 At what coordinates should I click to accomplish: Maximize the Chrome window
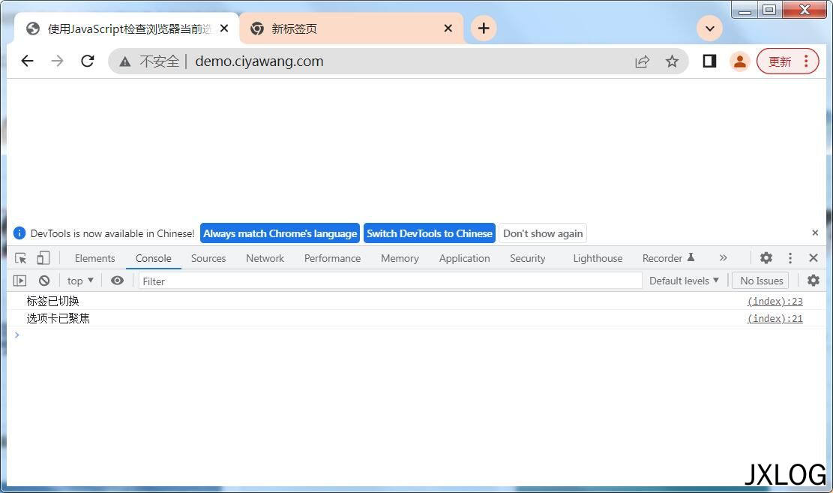(769, 10)
